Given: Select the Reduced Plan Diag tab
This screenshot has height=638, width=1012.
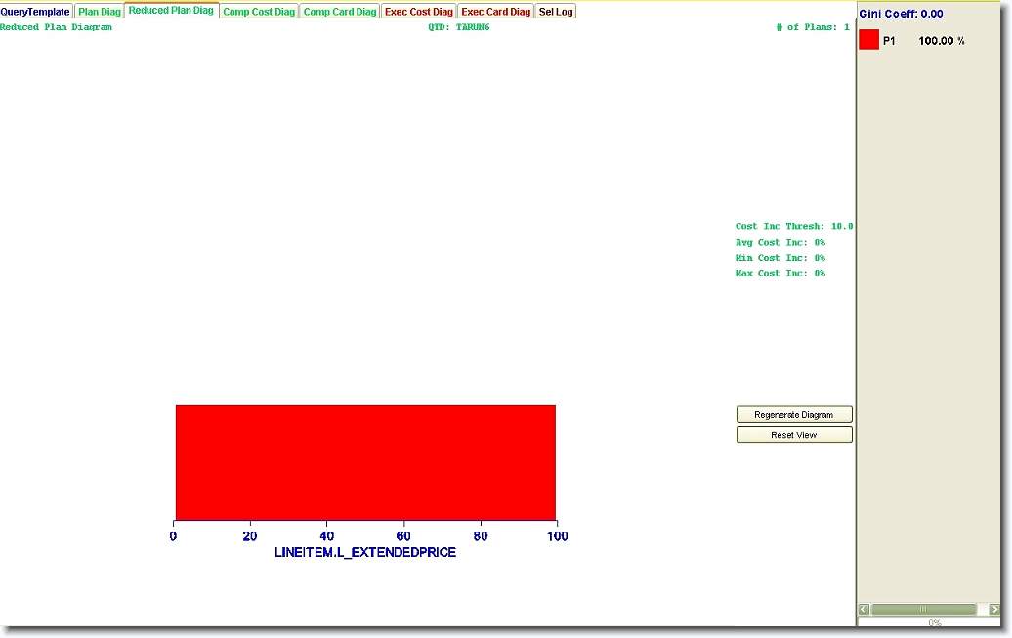Looking at the screenshot, I should pyautogui.click(x=171, y=11).
